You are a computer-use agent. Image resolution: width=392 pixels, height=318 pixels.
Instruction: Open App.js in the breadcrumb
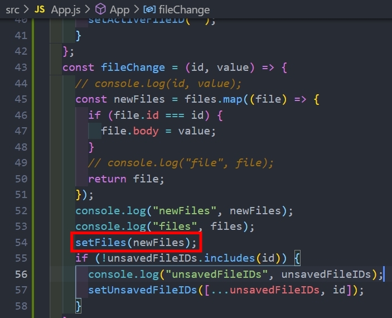[x=65, y=9]
